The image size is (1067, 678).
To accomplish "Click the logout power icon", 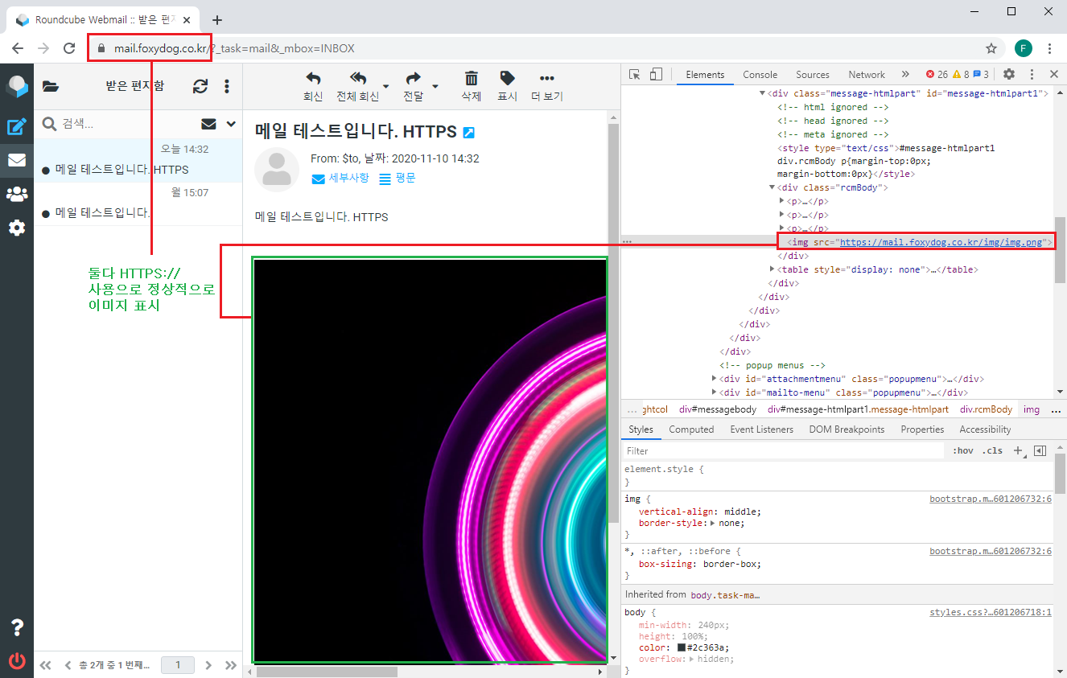I will (17, 661).
